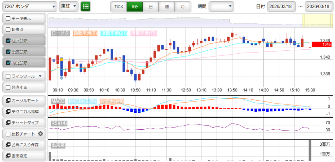The width and height of the screenshot is (335, 162).
Task: Expand the ラインツール dropdown arrow
Action: coord(40,76)
